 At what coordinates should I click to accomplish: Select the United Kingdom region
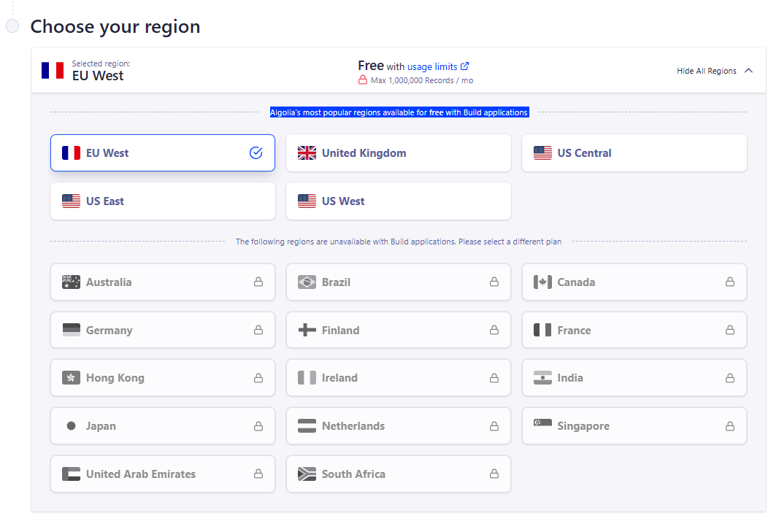point(398,153)
